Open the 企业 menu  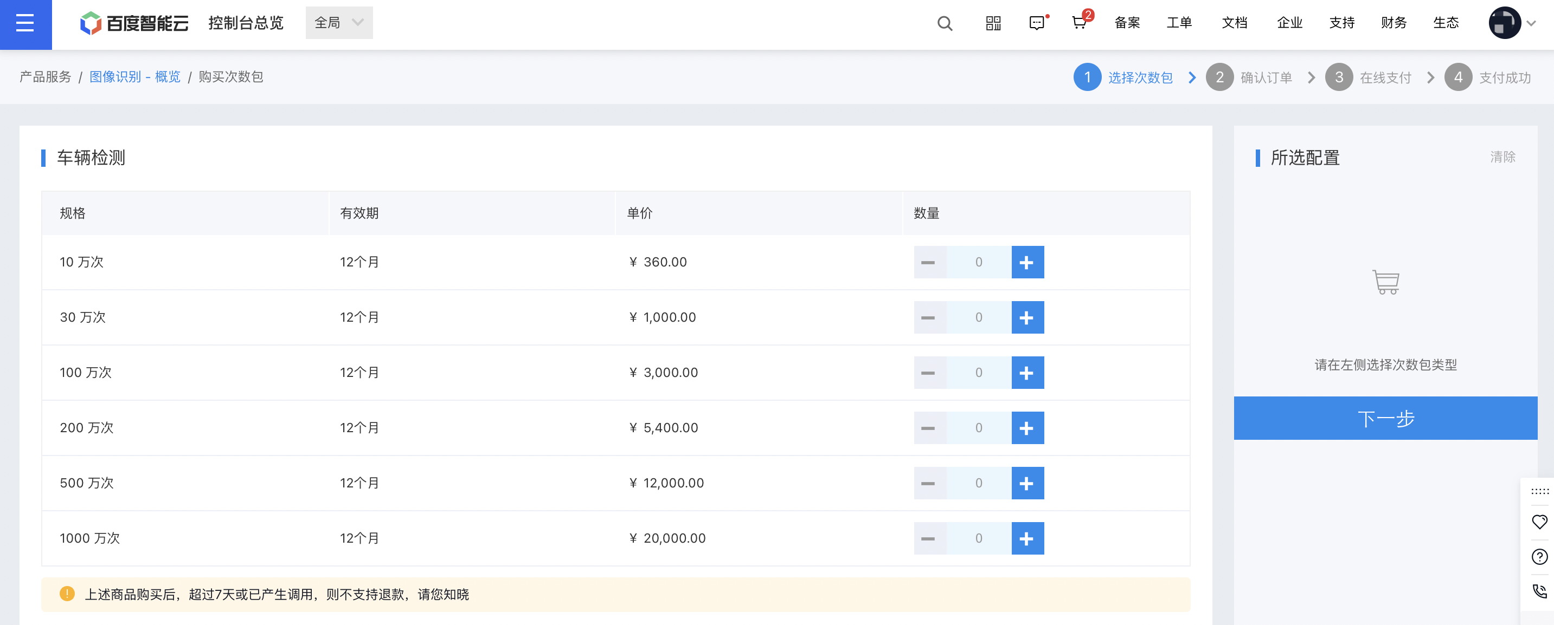[1290, 23]
